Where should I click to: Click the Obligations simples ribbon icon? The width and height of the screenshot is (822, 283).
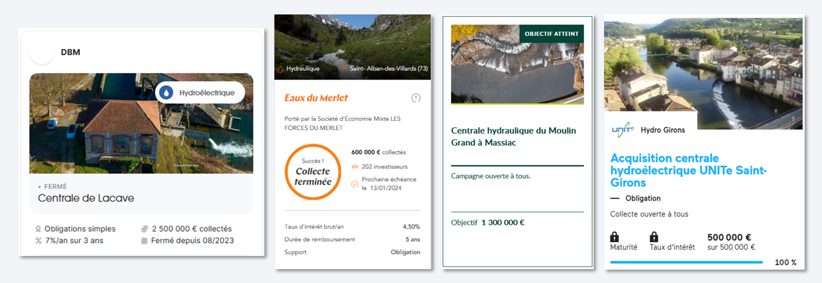38,229
